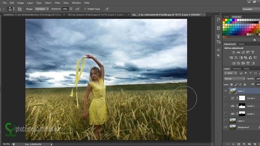Add a Black & White adjustment
Image resolution: width=260 pixels, height=146 pixels.
[240, 58]
